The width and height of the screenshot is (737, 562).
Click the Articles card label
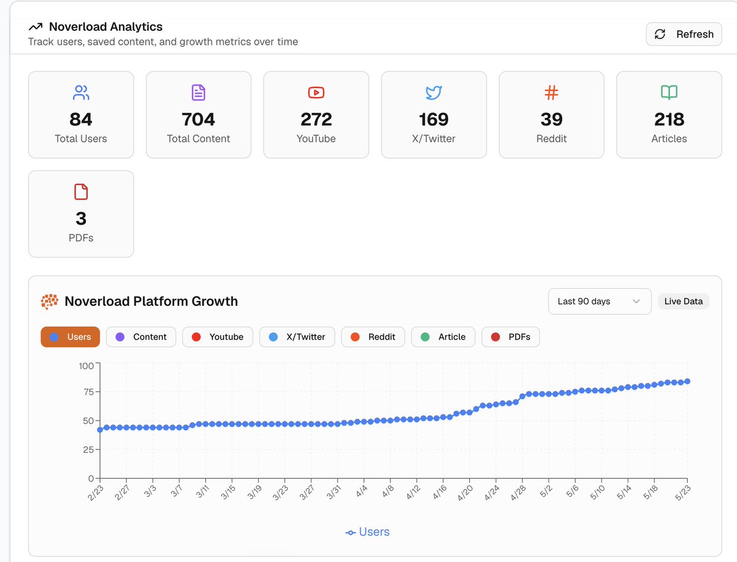[x=669, y=139]
